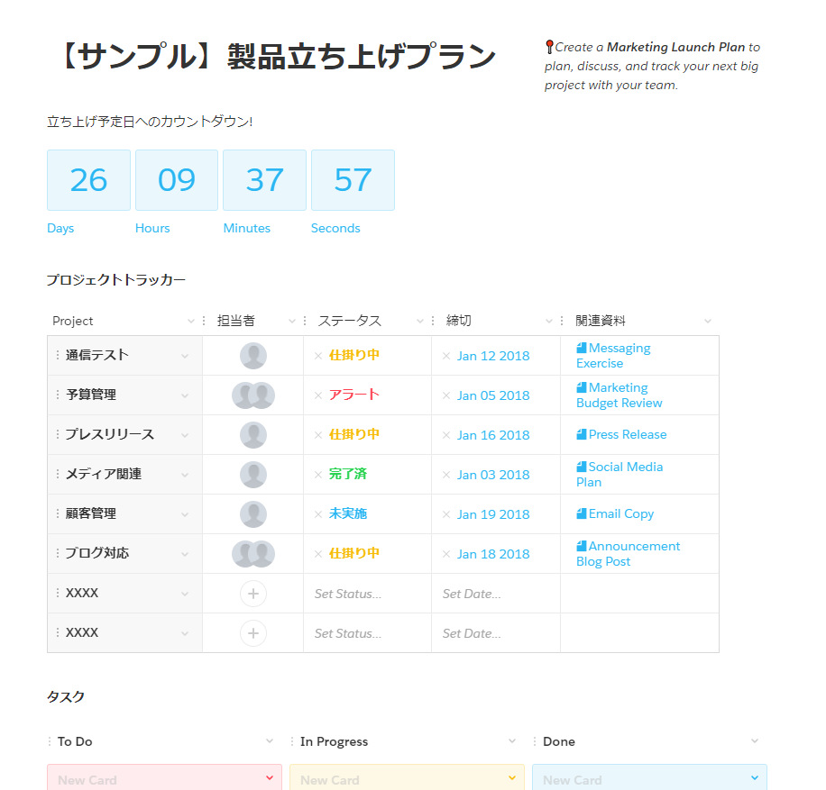Open Marketing Budget Review document
Image resolution: width=826 pixels, height=790 pixels.
pyautogui.click(x=619, y=395)
